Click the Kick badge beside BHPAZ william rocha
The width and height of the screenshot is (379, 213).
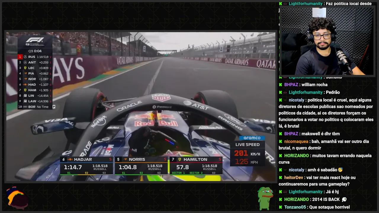280,85
